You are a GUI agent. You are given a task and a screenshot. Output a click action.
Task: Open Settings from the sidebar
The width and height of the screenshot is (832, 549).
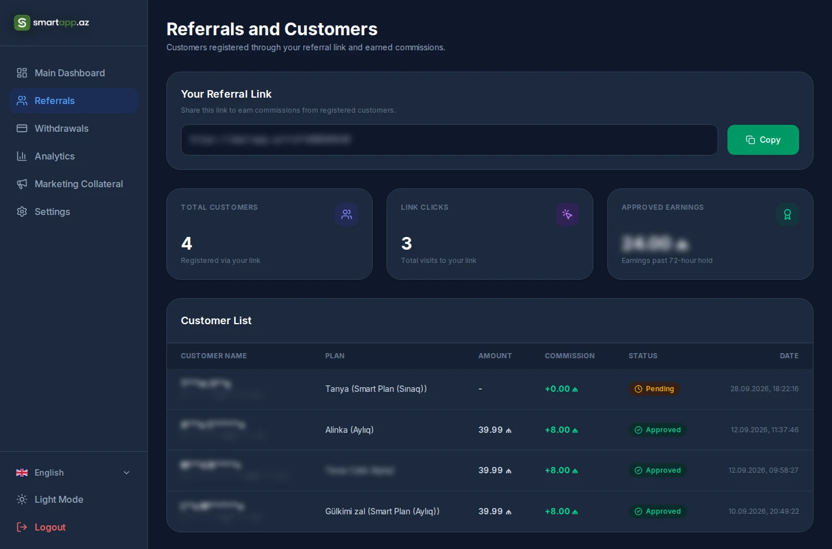pyautogui.click(x=74, y=212)
